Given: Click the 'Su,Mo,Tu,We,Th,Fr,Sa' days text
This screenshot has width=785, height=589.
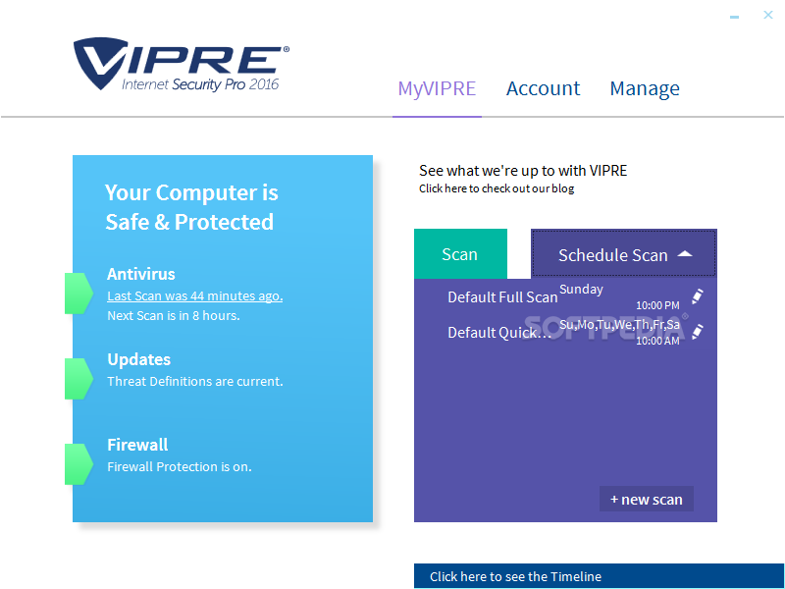Looking at the screenshot, I should 619,325.
